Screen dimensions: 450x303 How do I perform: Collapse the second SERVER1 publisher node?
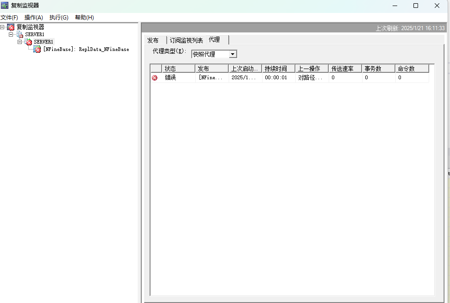[x=19, y=42]
